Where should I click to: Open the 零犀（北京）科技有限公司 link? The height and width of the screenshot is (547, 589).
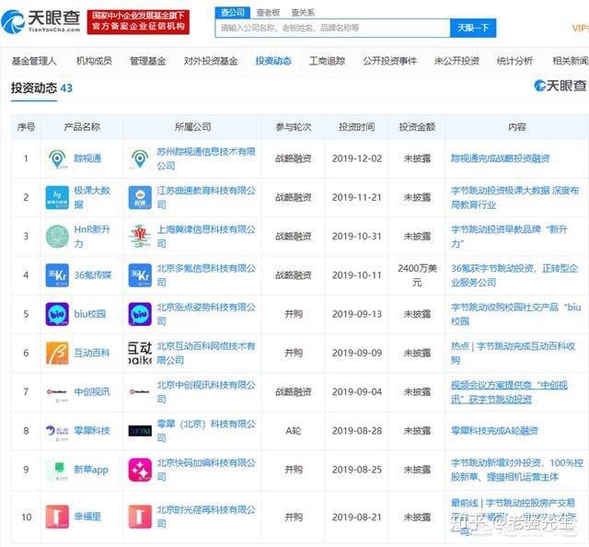pos(206,431)
